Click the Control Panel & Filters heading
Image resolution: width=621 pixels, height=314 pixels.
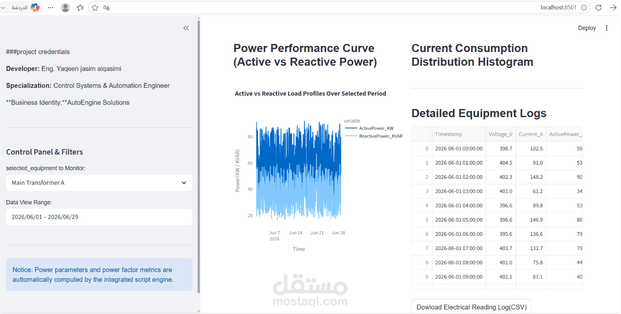pos(44,152)
